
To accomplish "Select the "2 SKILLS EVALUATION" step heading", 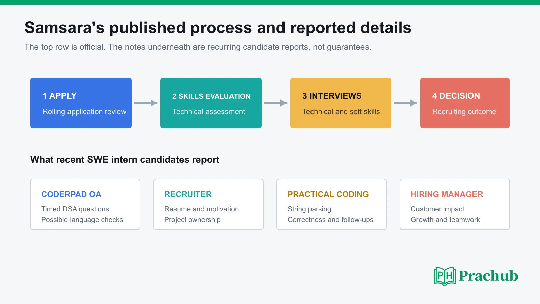I will (x=211, y=96).
